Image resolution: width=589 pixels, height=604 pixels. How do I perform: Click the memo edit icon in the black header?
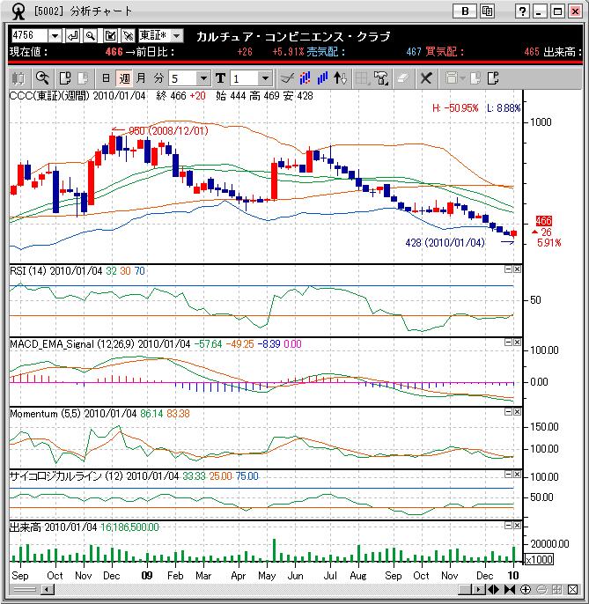(110, 36)
